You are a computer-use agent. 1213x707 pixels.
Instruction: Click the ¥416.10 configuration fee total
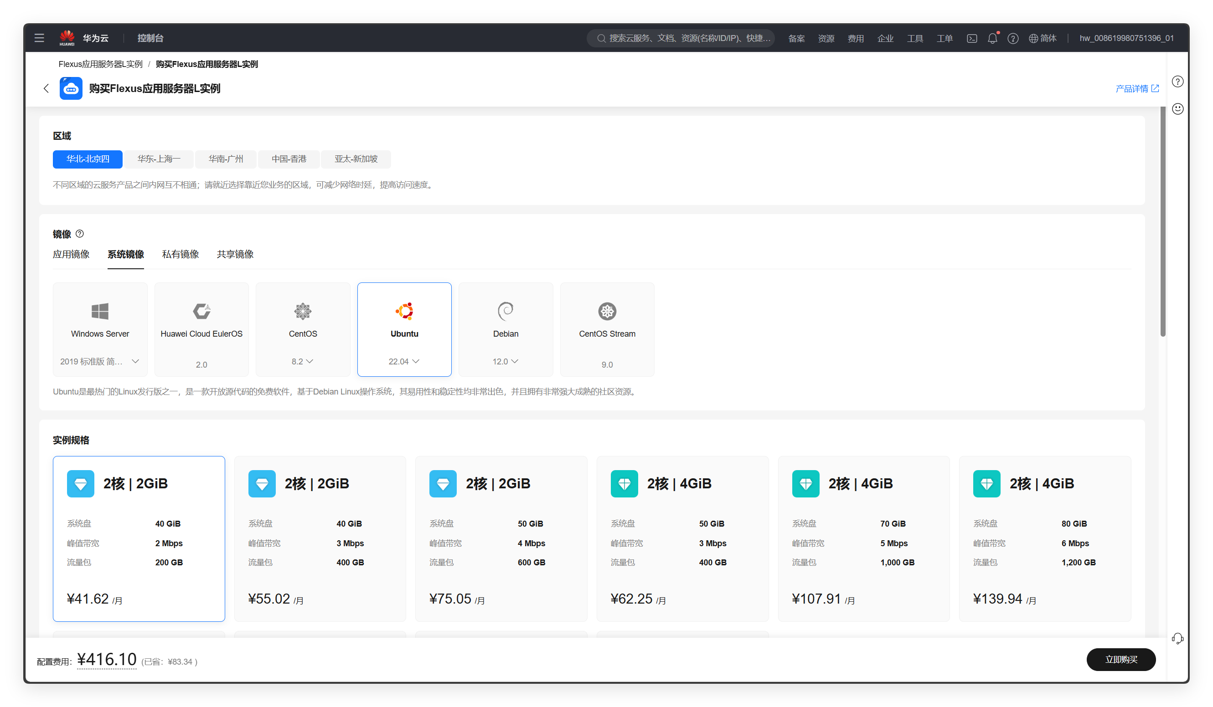107,659
